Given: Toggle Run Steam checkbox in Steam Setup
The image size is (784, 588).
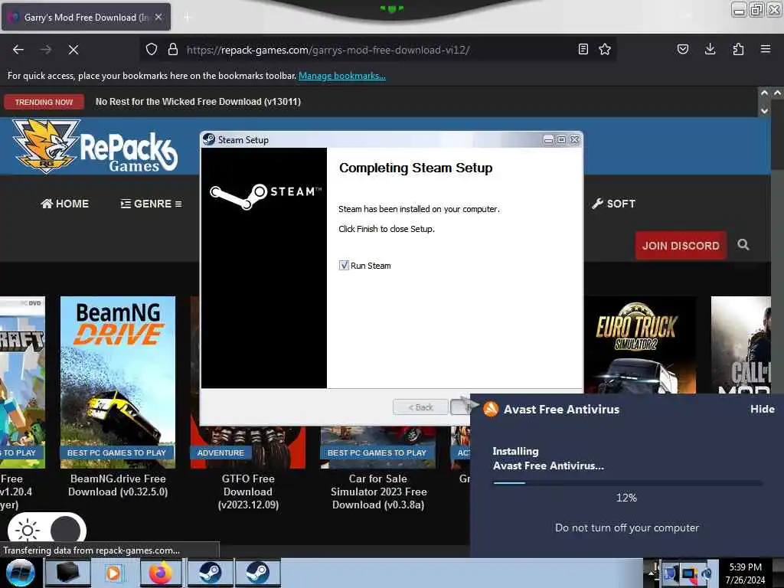Looking at the screenshot, I should 344,266.
